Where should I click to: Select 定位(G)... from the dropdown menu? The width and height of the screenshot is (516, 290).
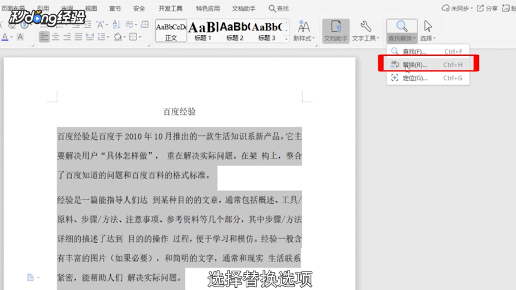coord(428,78)
